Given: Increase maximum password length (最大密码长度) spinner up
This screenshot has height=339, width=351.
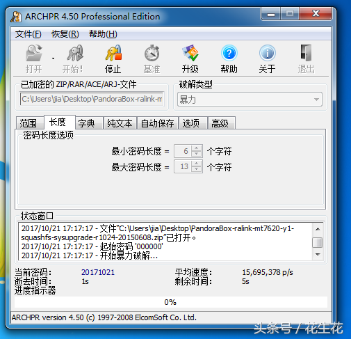Looking at the screenshot, I should tap(197, 164).
